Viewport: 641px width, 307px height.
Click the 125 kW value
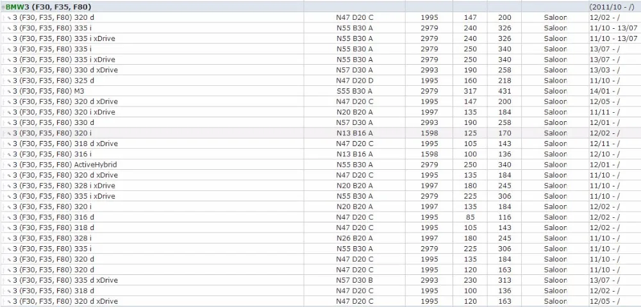point(470,133)
